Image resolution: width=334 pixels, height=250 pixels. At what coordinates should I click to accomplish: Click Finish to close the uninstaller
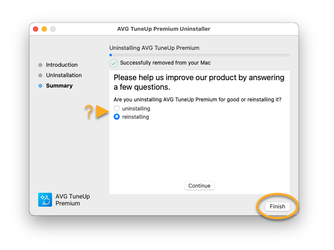click(x=277, y=206)
